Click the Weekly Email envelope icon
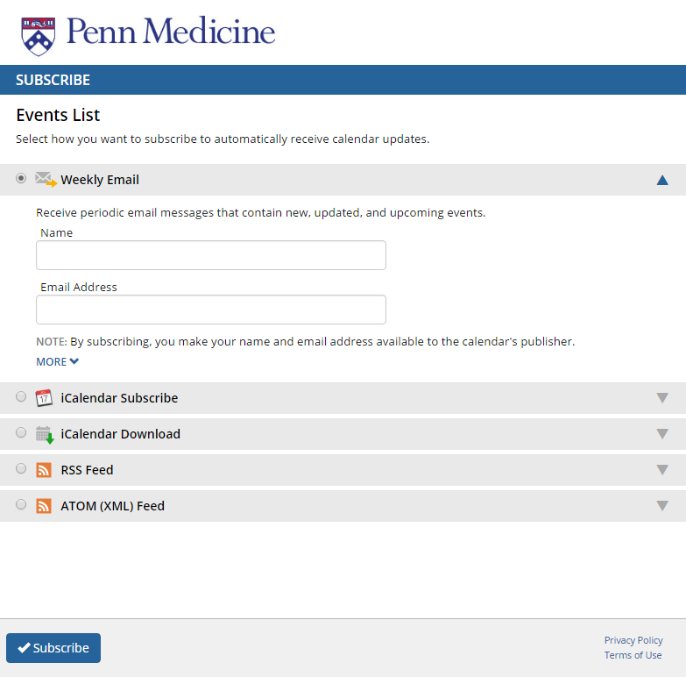 click(x=46, y=180)
